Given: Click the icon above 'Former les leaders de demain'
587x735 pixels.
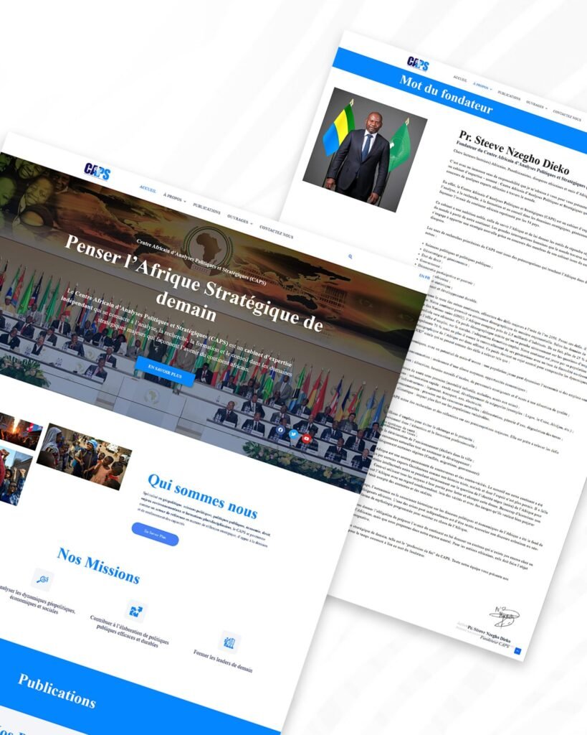Looking at the screenshot, I should coord(229,642).
